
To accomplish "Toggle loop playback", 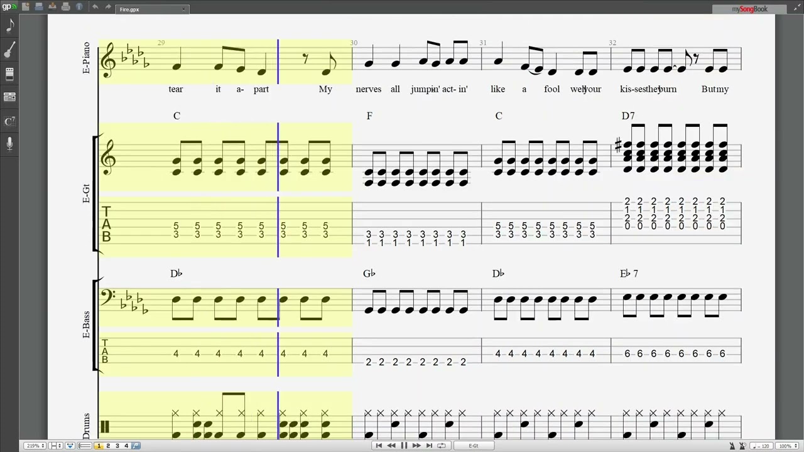I will [x=442, y=446].
